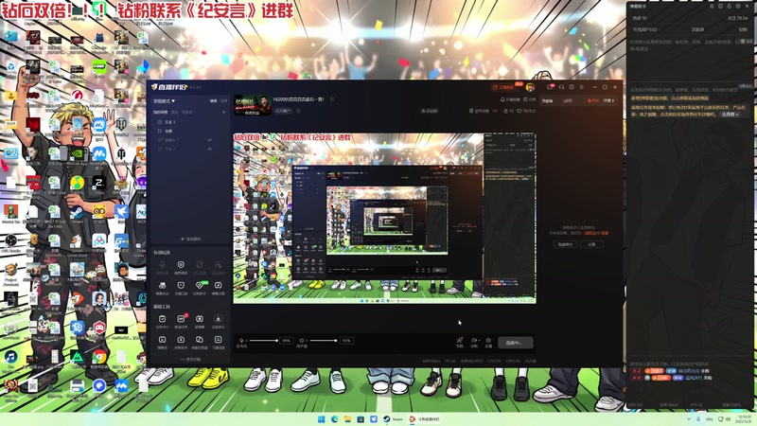The image size is (757, 426).
Task: Open Google Chrome desktop shortcut
Action: [99, 359]
